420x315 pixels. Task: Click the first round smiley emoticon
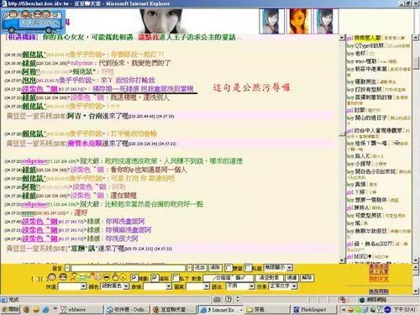pos(52,277)
